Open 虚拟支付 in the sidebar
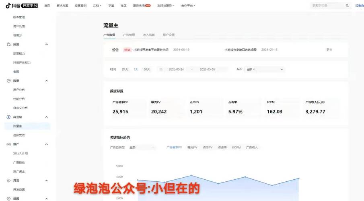Screen dimensions: 364x201 [19, 135]
